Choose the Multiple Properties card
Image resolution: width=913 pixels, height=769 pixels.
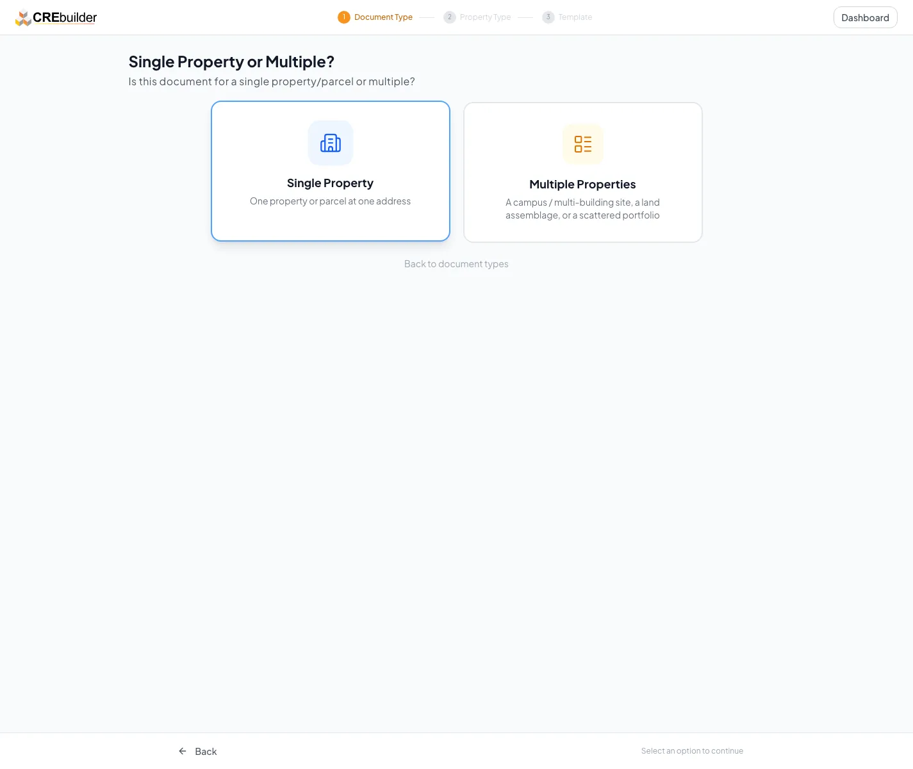point(583,172)
